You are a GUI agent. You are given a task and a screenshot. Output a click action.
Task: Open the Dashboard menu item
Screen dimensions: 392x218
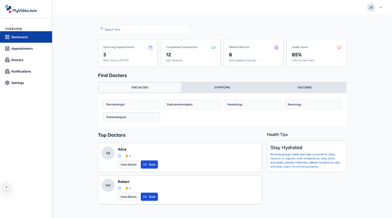pyautogui.click(x=26, y=37)
